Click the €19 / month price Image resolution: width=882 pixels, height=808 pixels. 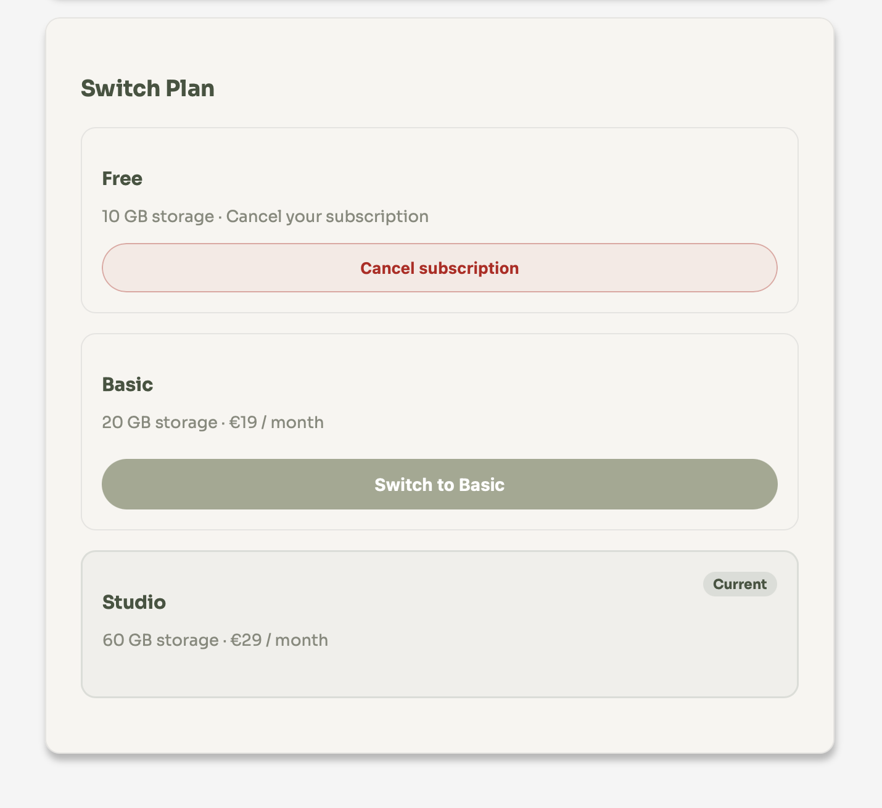click(276, 423)
